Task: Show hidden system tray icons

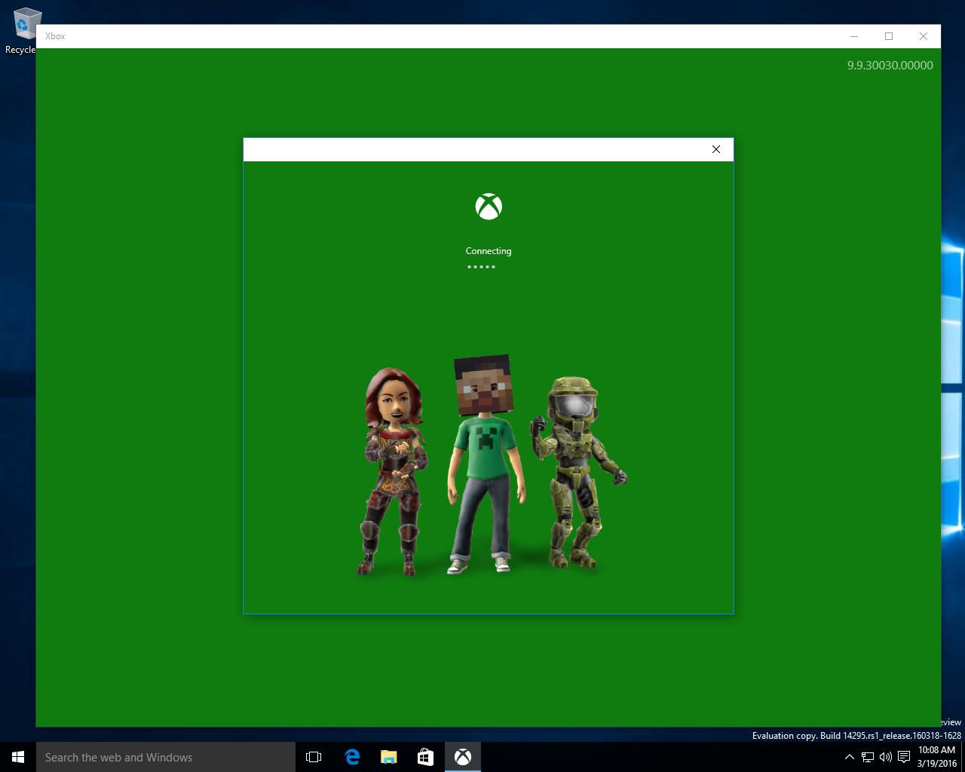Action: (x=850, y=757)
